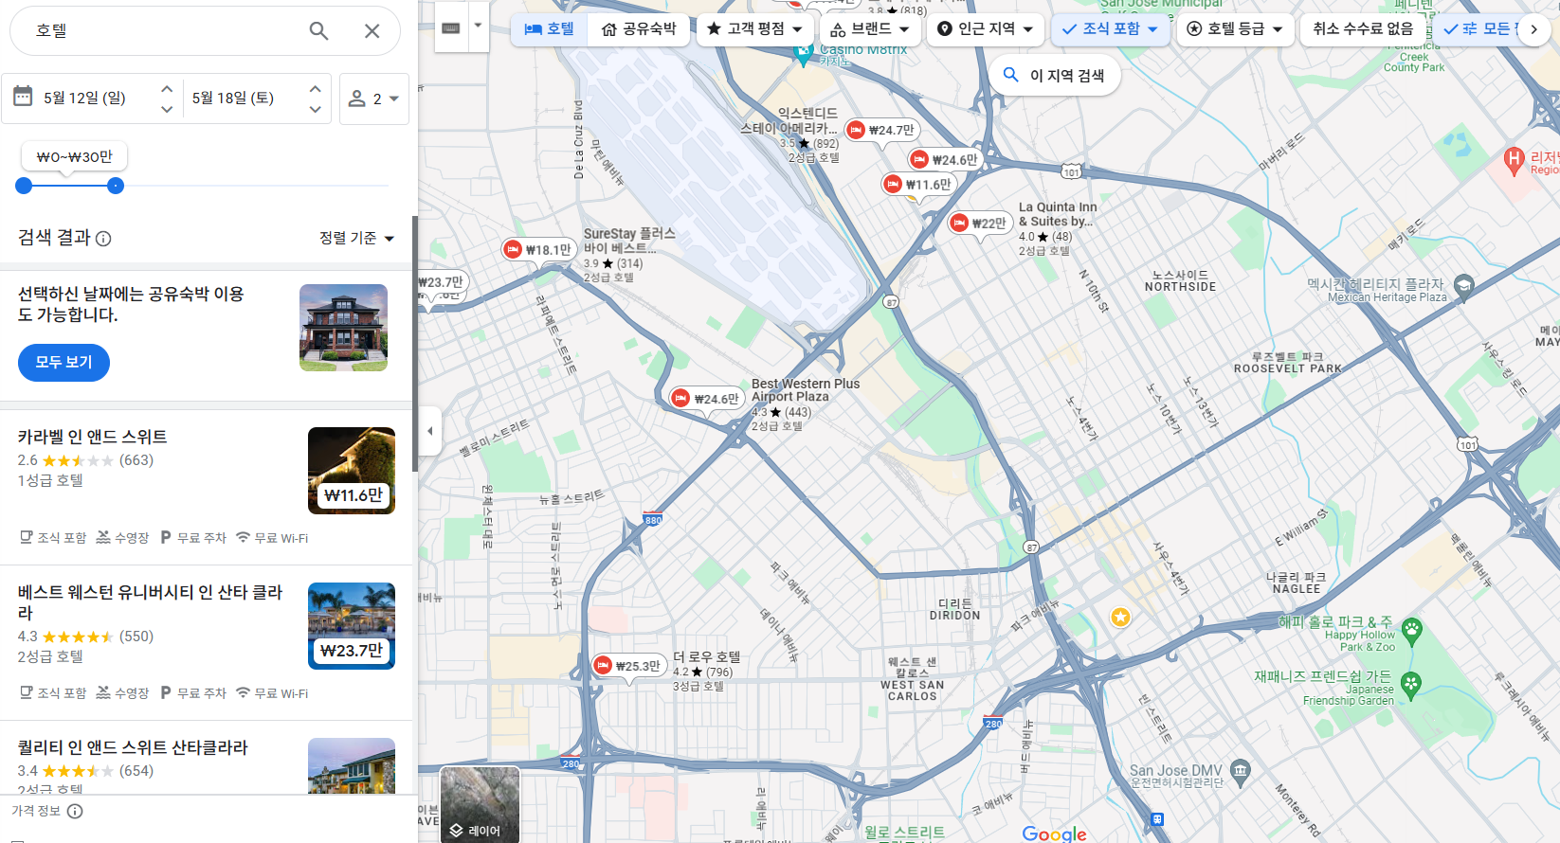Toggle the 취소 수수료 없음 filter

1363,29
